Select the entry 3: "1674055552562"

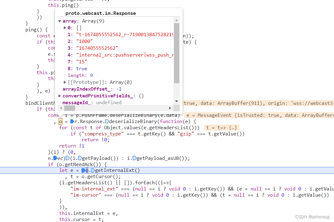(93, 48)
